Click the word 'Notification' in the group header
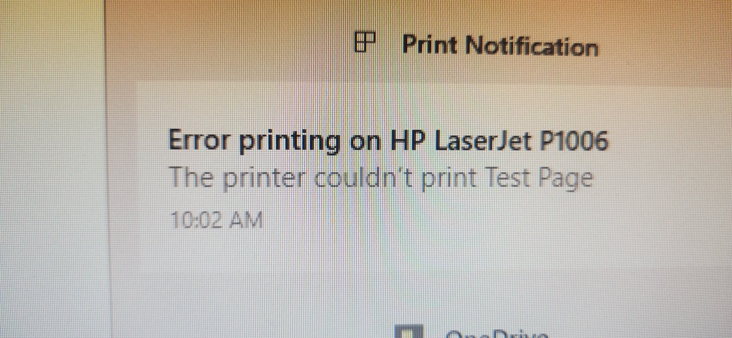 (x=532, y=46)
